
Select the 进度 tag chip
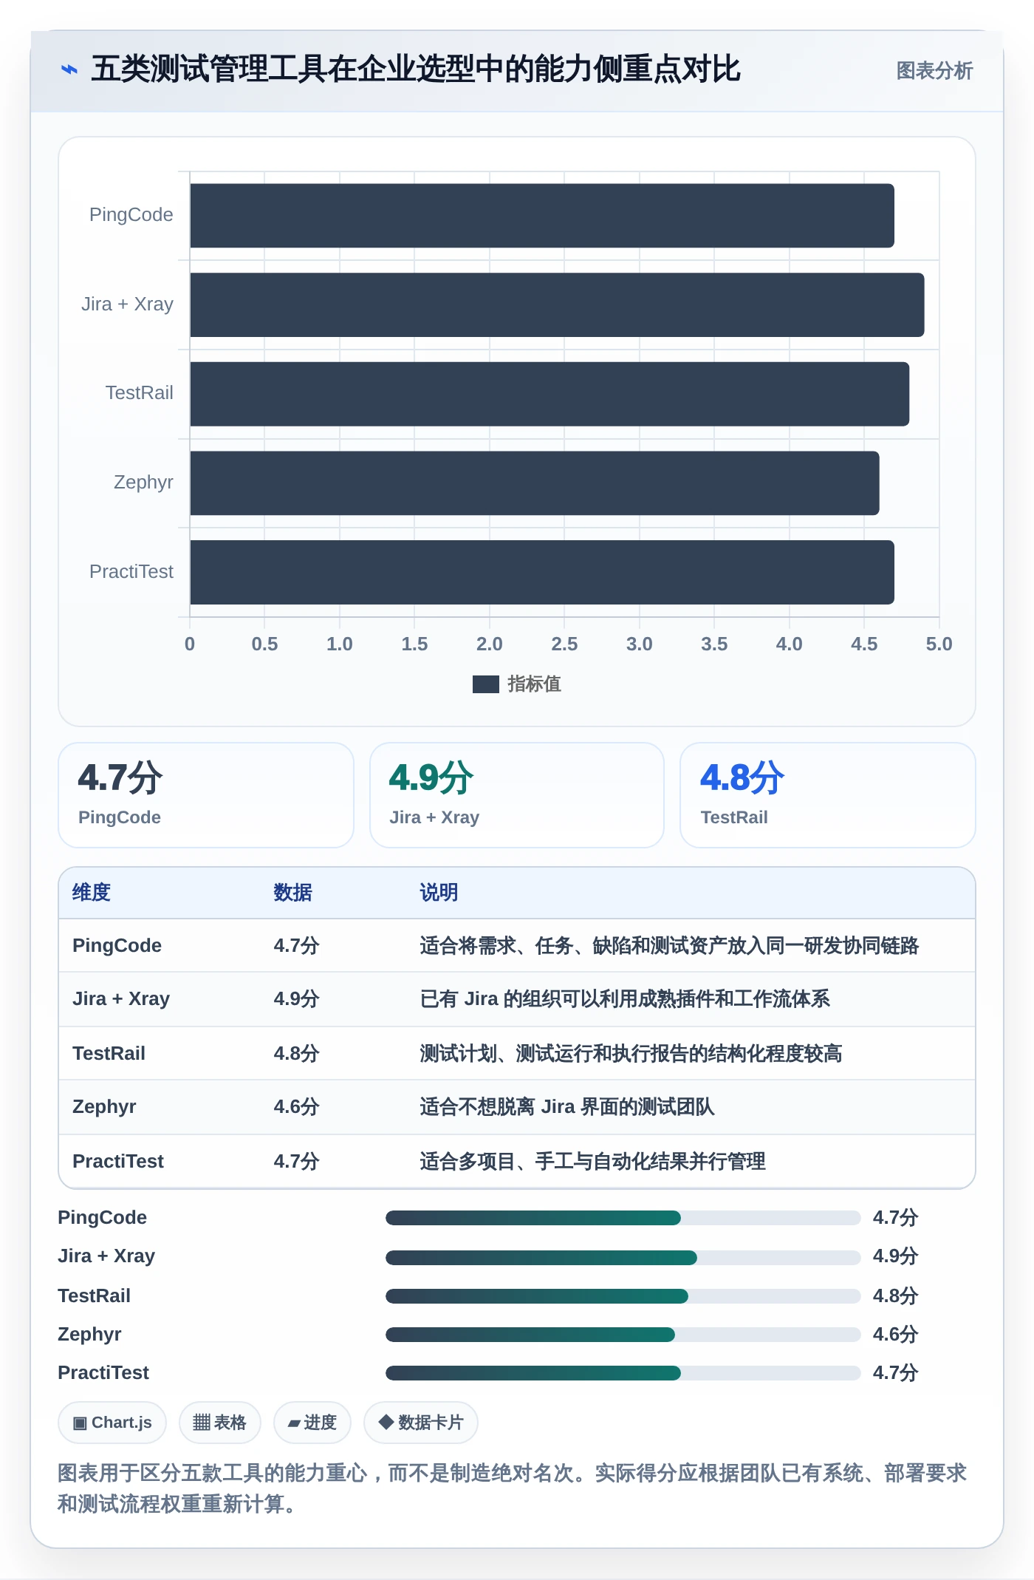coord(312,1423)
